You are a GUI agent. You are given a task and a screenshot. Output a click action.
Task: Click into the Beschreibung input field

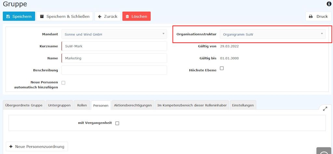[x=114, y=70]
